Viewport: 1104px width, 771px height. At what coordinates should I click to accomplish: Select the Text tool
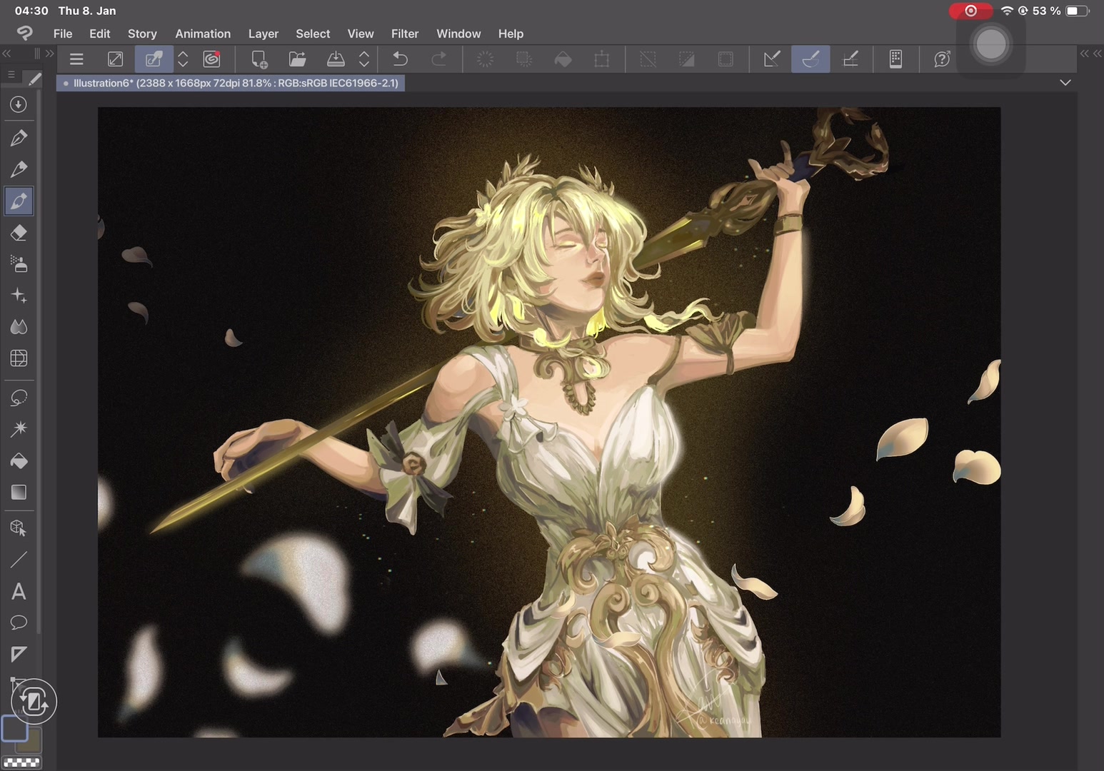point(19,592)
